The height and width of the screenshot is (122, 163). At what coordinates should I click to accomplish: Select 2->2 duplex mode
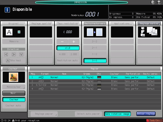tap(95, 41)
